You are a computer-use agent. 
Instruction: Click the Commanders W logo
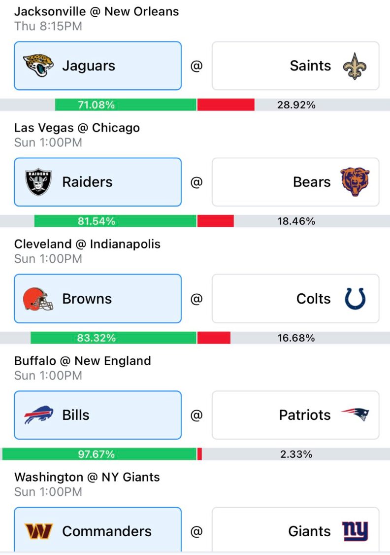(x=38, y=531)
